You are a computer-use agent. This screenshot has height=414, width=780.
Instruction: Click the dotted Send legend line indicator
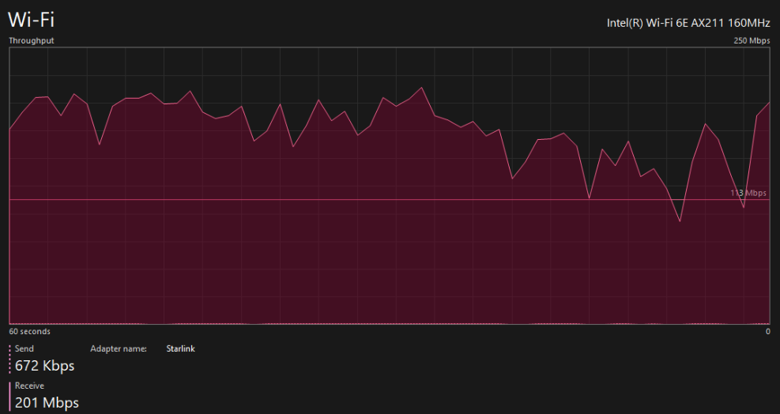tap(10, 359)
